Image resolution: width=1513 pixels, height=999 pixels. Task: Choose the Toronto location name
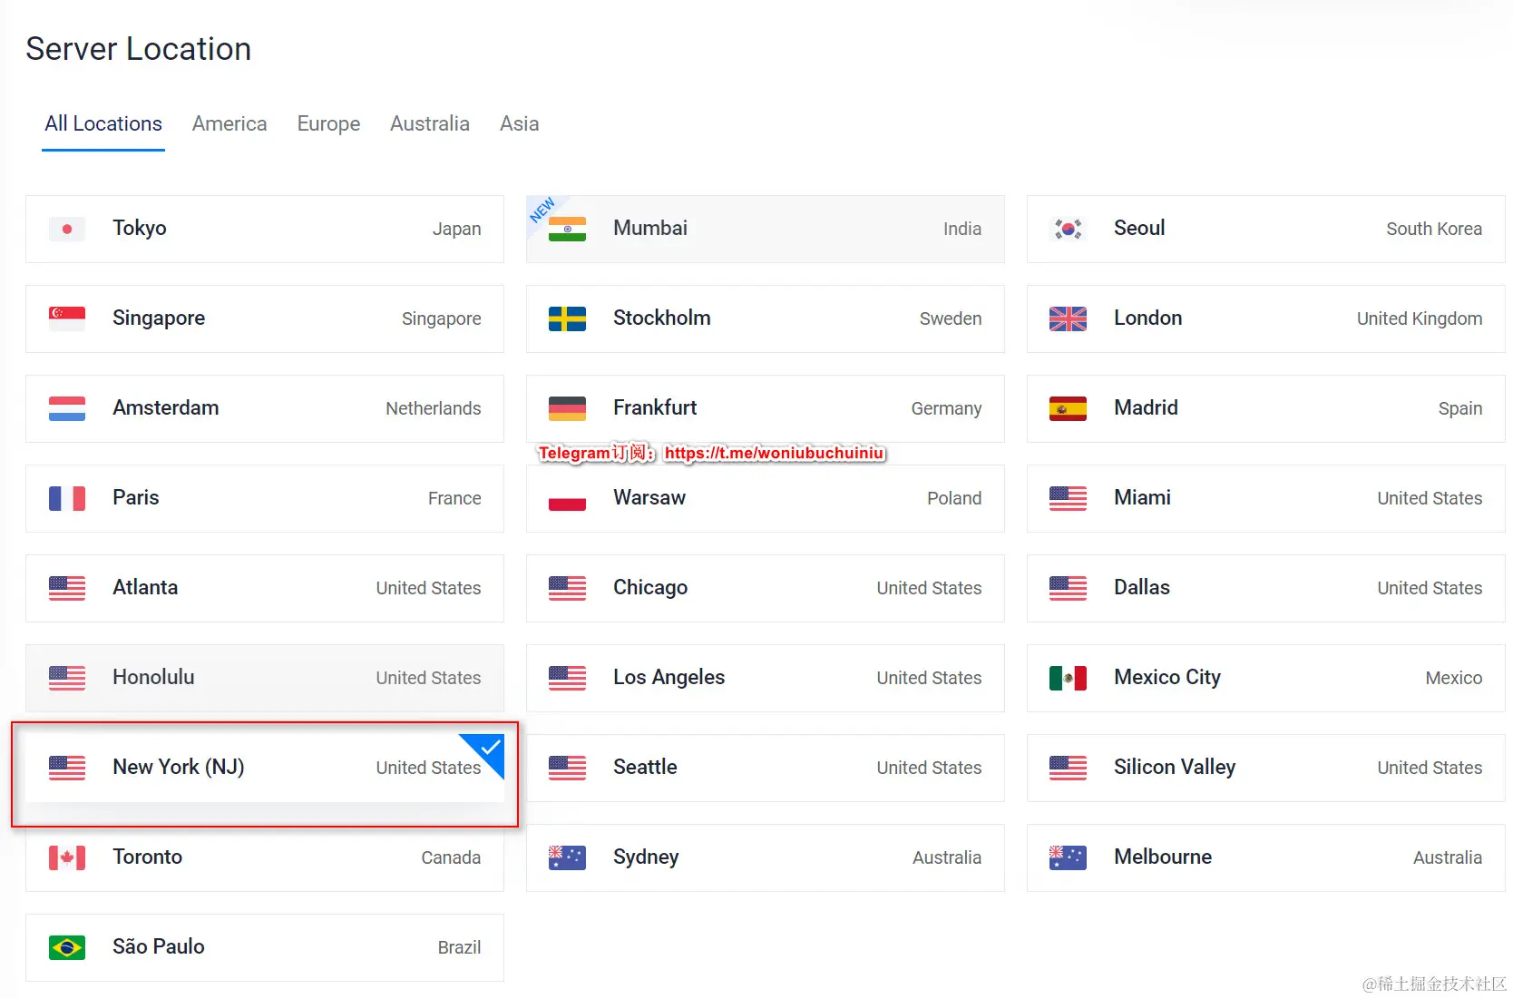click(x=148, y=857)
